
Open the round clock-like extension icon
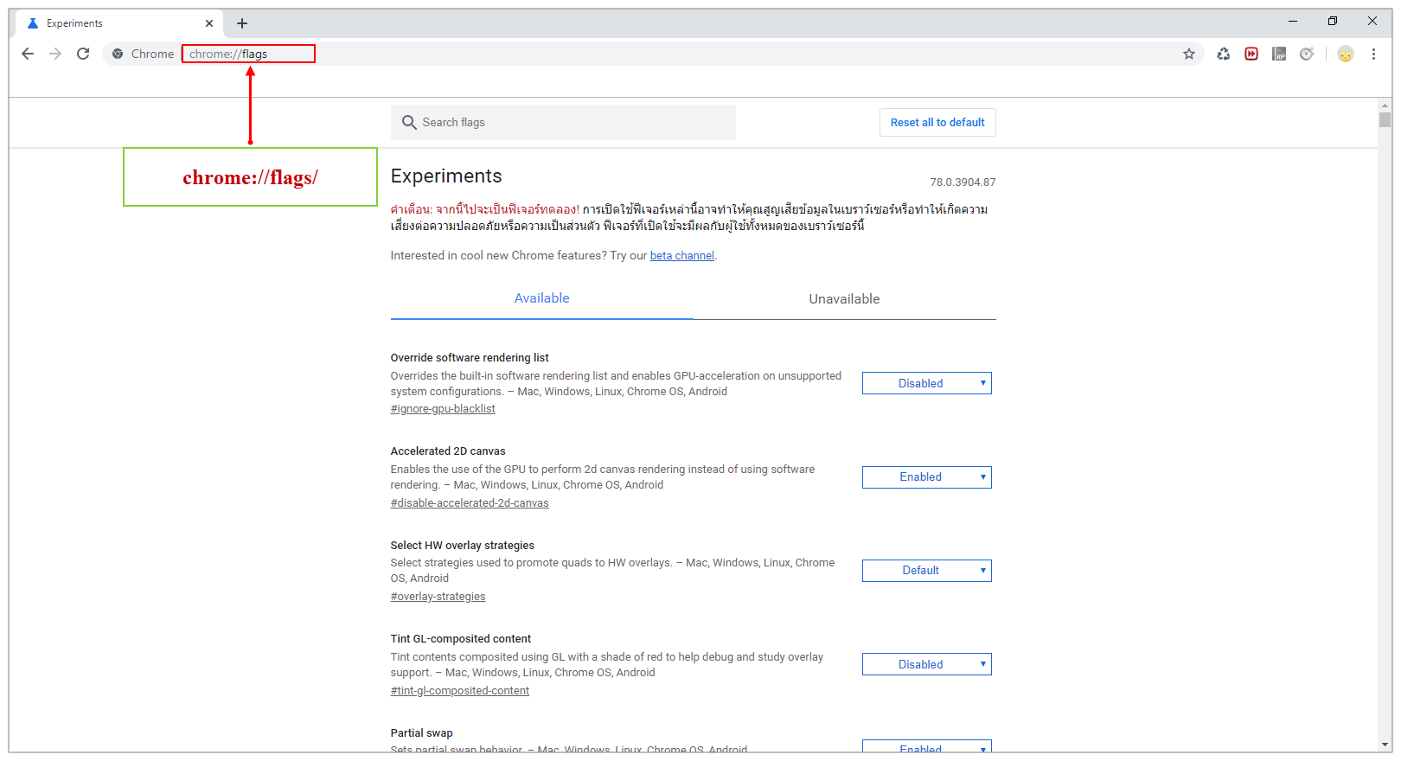tap(1307, 54)
